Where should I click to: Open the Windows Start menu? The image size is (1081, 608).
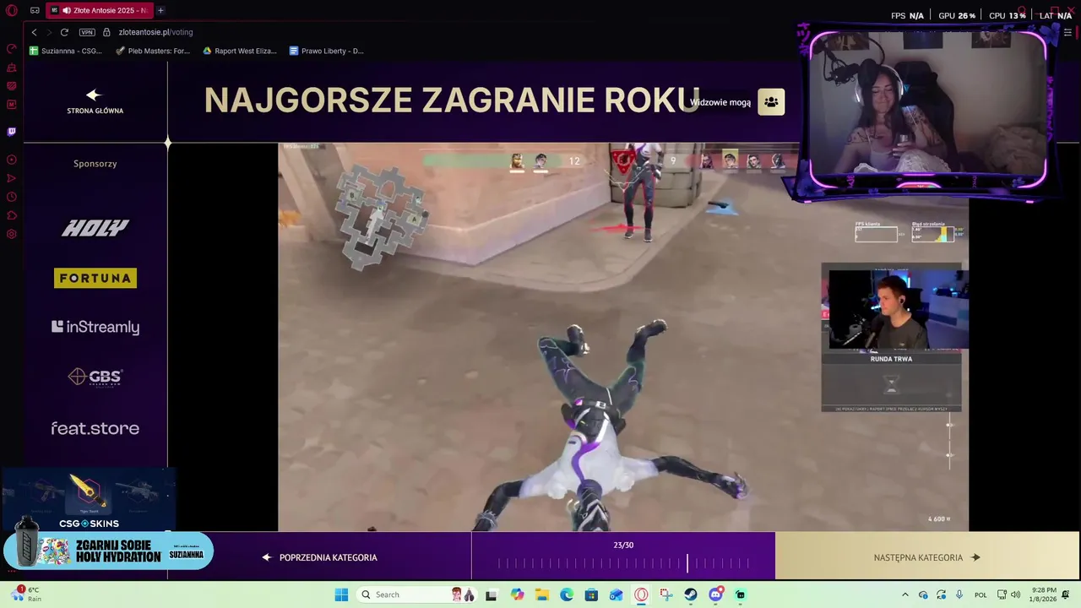(x=341, y=594)
